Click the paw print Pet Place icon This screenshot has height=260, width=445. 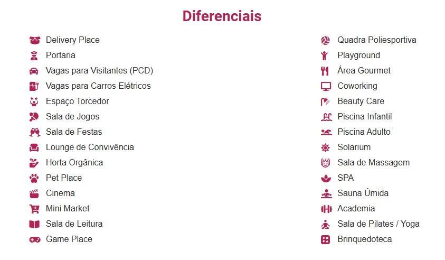[x=34, y=178]
